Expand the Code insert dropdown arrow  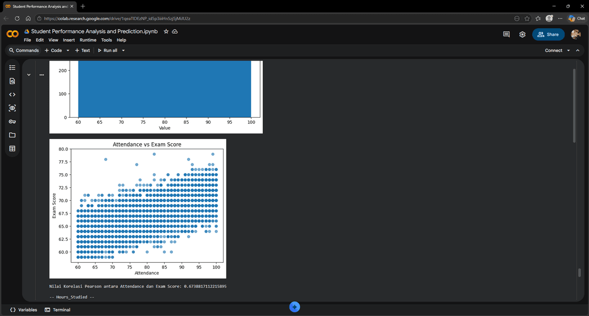pos(68,50)
